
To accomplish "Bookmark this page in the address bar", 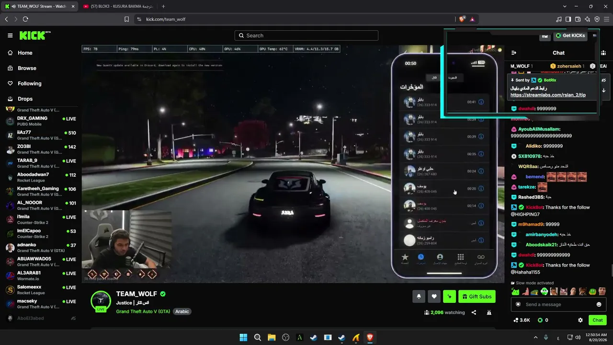I will click(126, 19).
